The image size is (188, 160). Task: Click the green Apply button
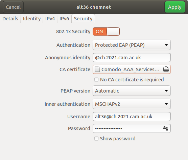(x=175, y=7)
